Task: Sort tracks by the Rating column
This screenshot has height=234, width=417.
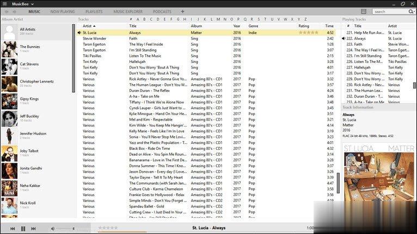Action: 304,26
